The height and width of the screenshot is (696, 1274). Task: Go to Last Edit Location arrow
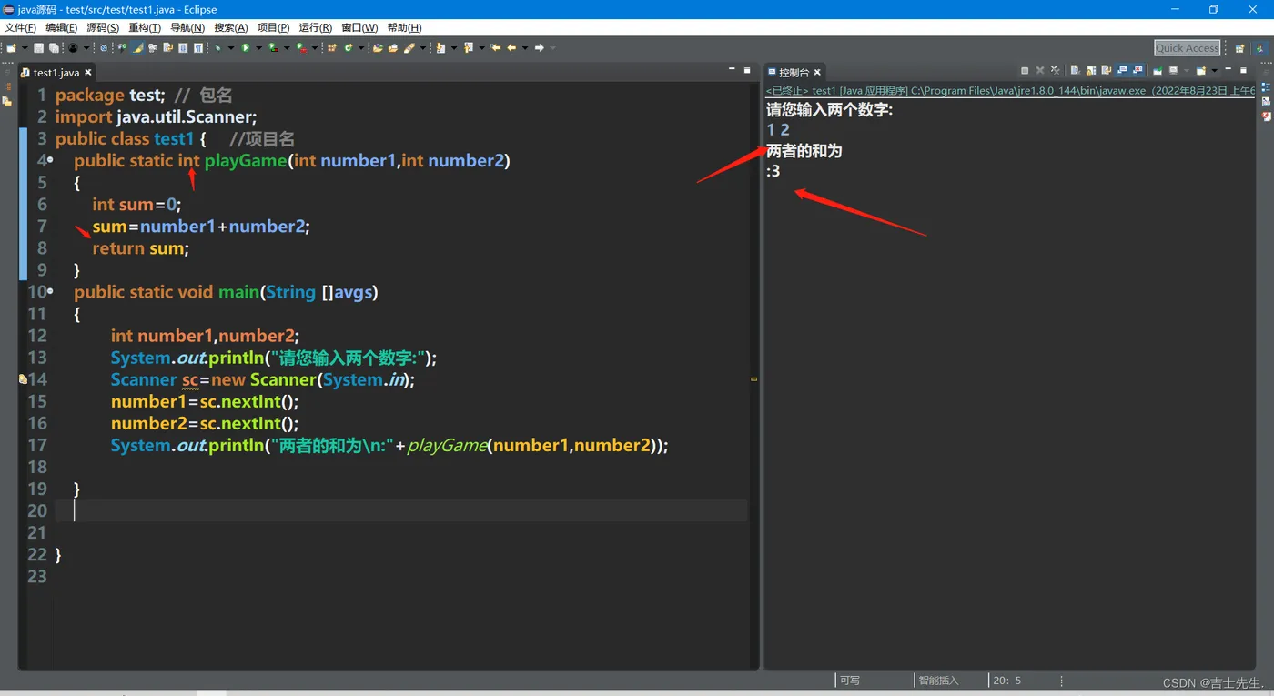pos(495,47)
